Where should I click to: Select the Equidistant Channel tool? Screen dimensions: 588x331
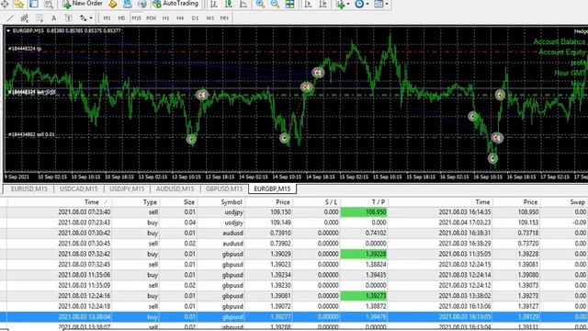click(x=25, y=17)
